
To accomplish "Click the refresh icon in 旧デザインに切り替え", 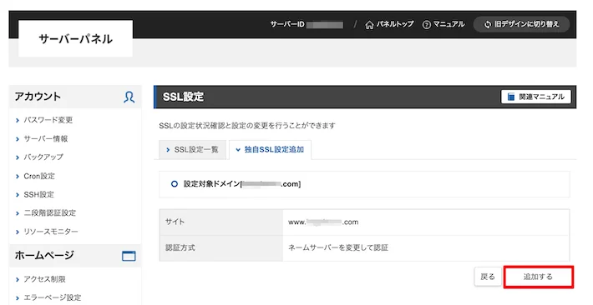I will click(x=488, y=25).
